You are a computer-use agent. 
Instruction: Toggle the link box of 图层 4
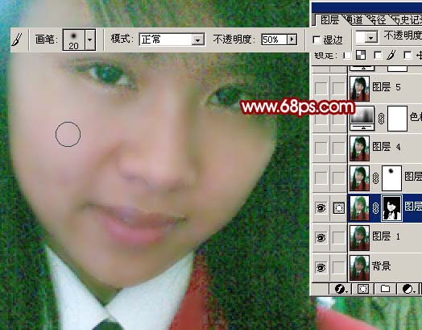coord(338,148)
